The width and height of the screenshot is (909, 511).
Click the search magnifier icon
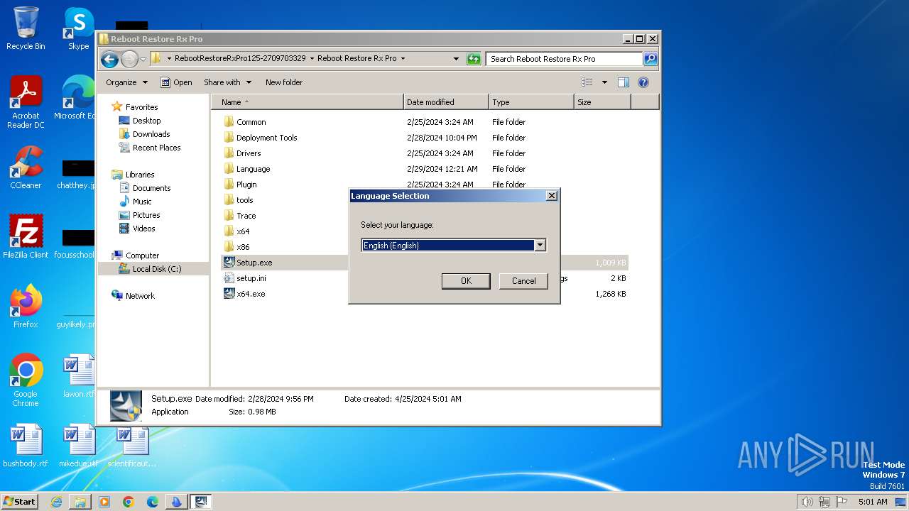(650, 59)
